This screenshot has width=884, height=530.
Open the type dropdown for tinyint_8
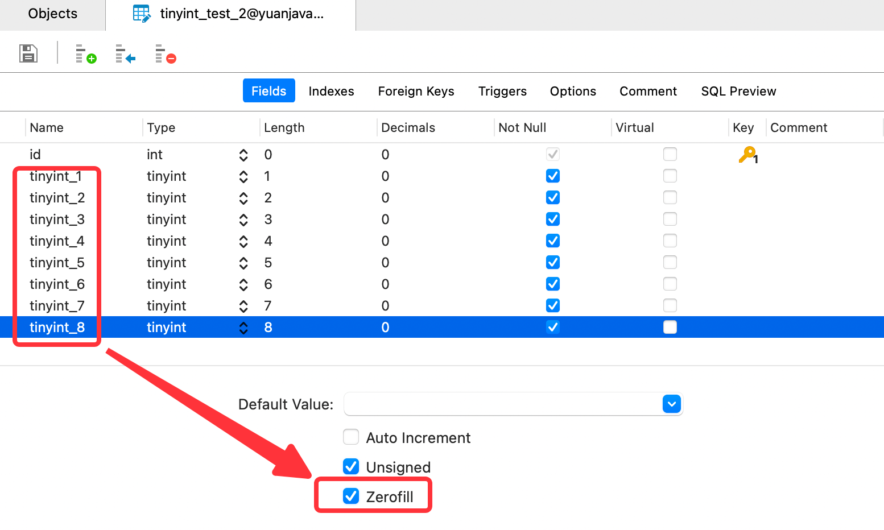243,328
